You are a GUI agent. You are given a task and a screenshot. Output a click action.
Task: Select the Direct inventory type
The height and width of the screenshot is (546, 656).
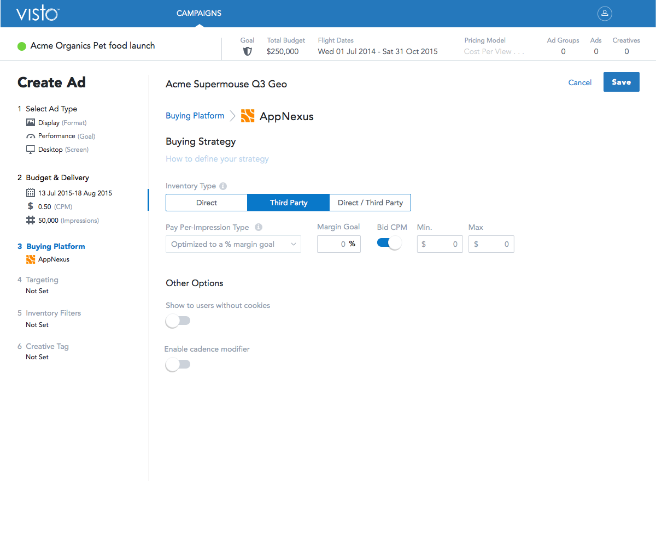(x=207, y=203)
